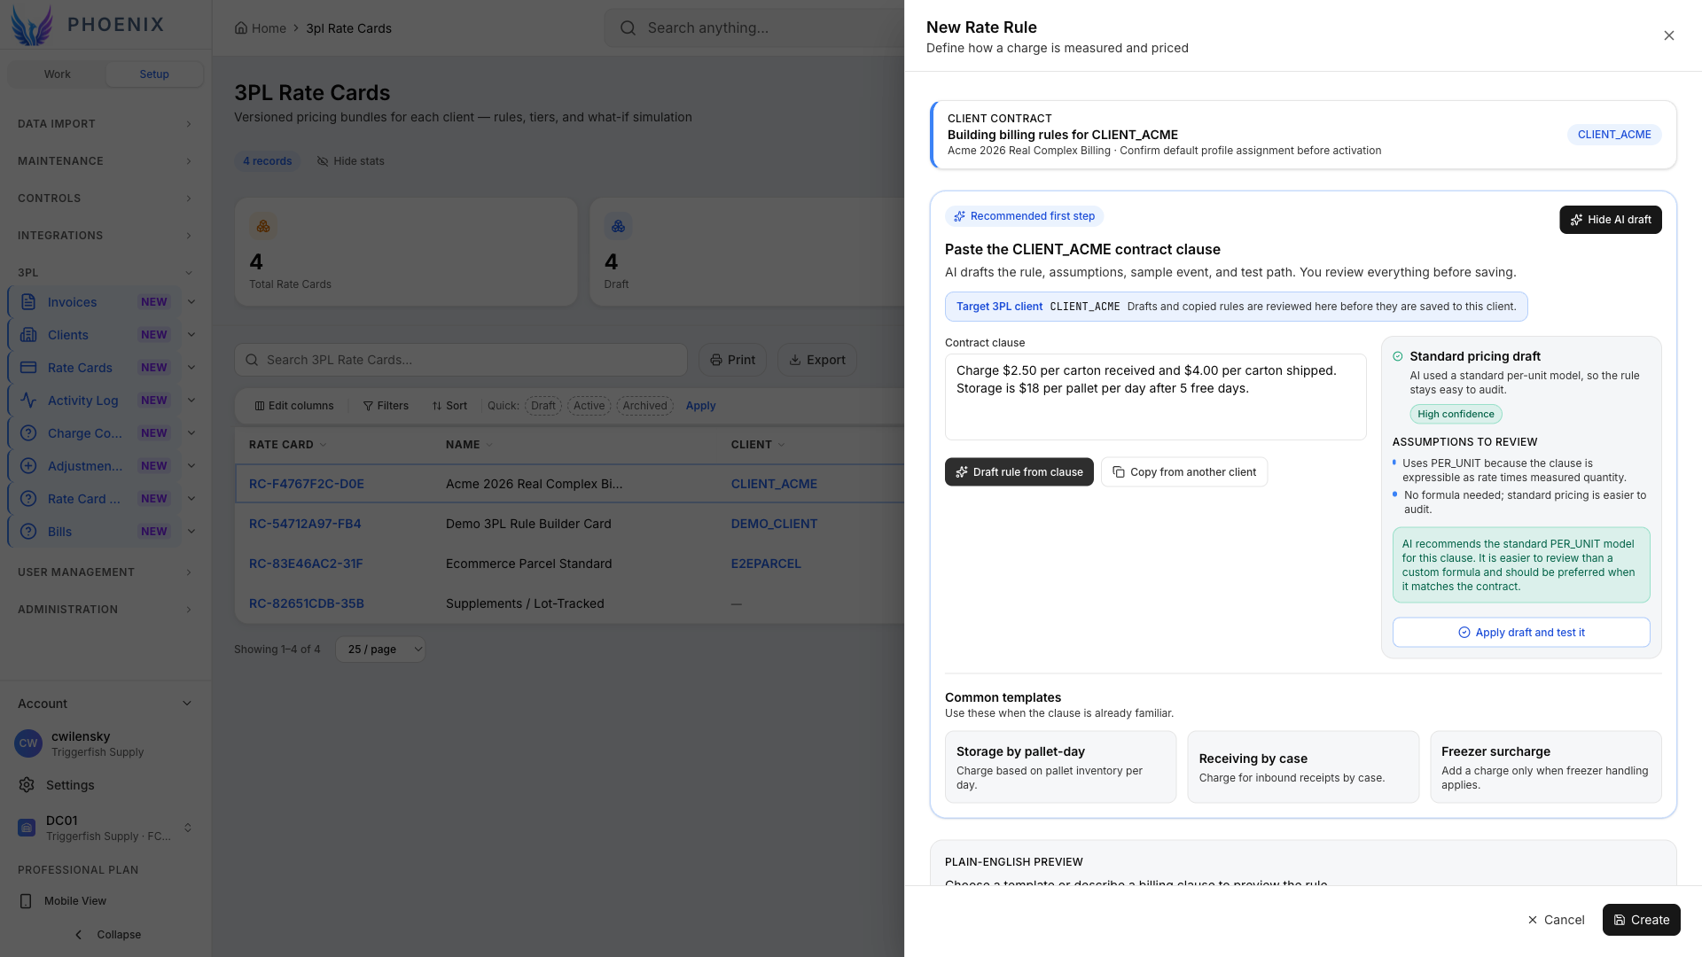
Task: Click the Invoices sidebar icon
Action: pos(28,302)
